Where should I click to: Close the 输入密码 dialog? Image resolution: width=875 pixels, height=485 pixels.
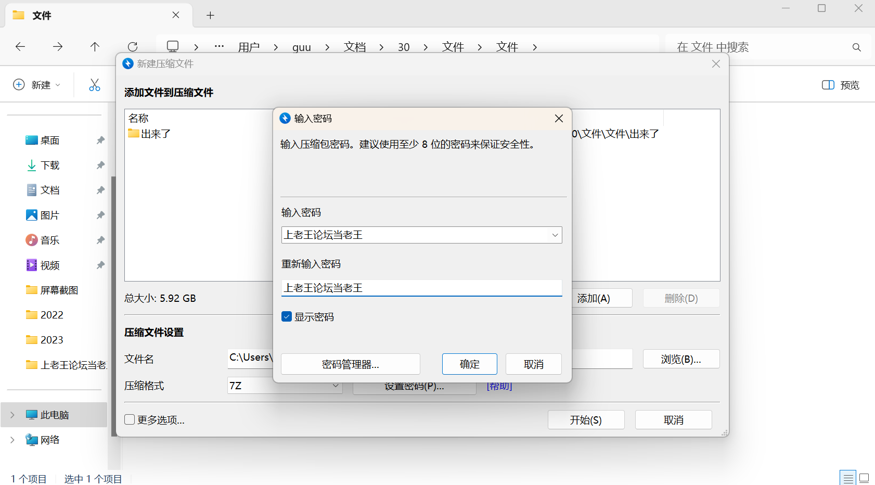(x=559, y=118)
